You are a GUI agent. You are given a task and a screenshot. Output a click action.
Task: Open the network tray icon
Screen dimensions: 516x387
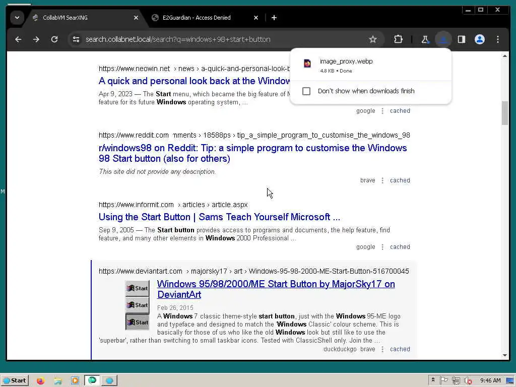click(x=456, y=381)
